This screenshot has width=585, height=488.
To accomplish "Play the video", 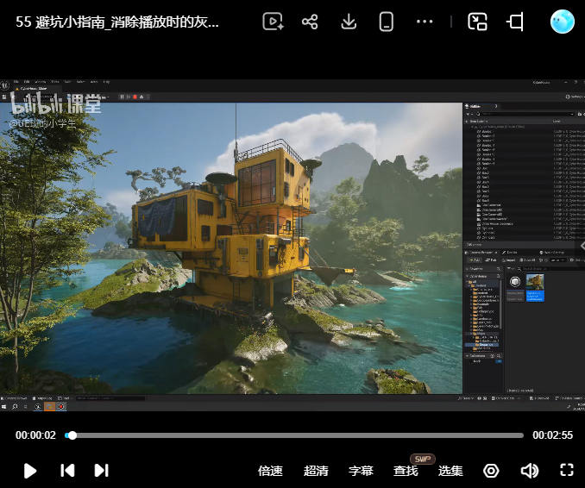I will [30, 471].
